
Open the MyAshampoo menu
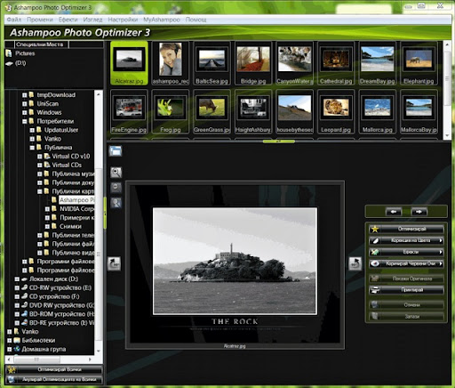pyautogui.click(x=162, y=20)
